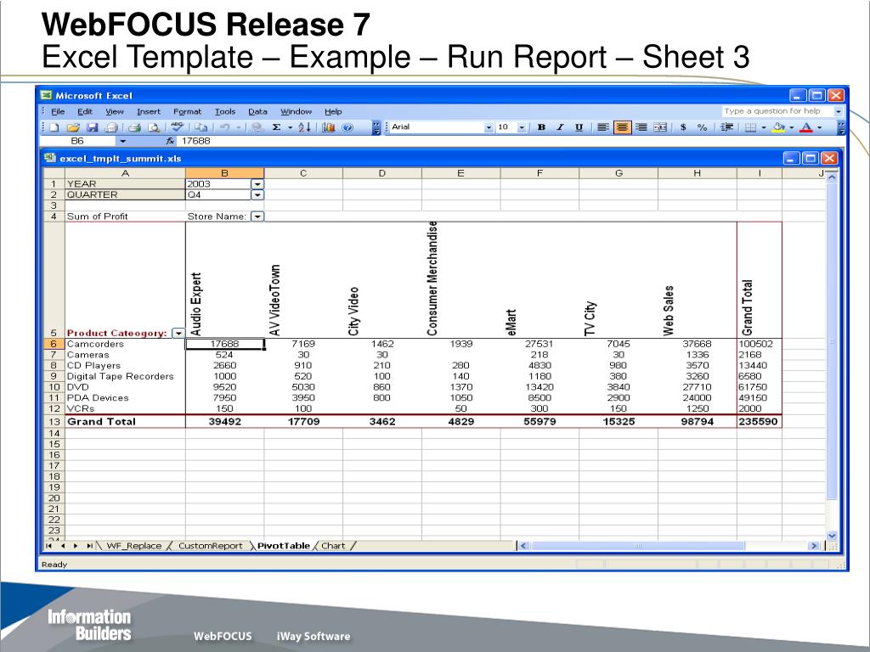870x652 pixels.
Task: Toggle Underline formatting
Action: (579, 127)
